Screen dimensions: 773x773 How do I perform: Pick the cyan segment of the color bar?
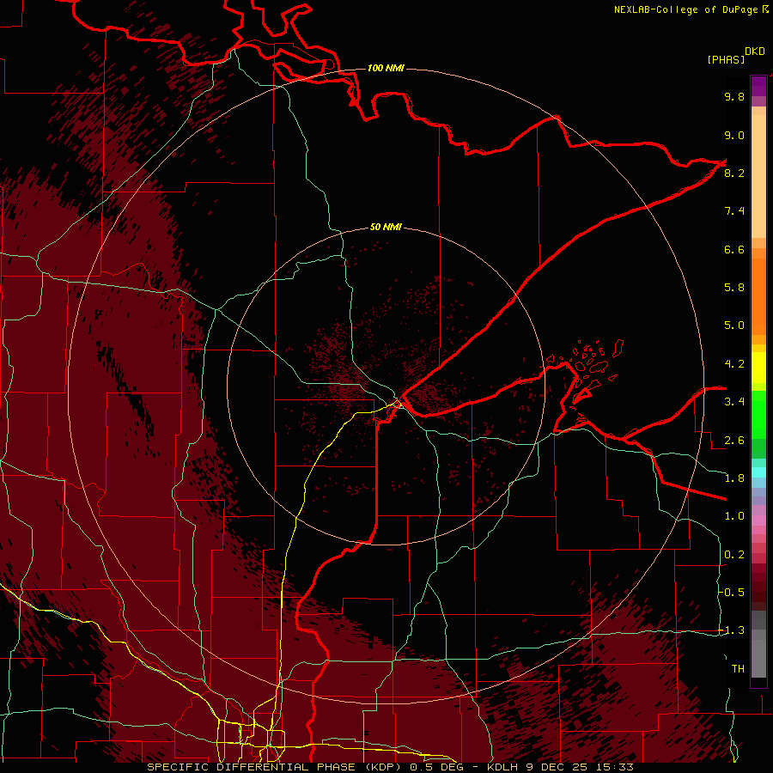tap(758, 472)
